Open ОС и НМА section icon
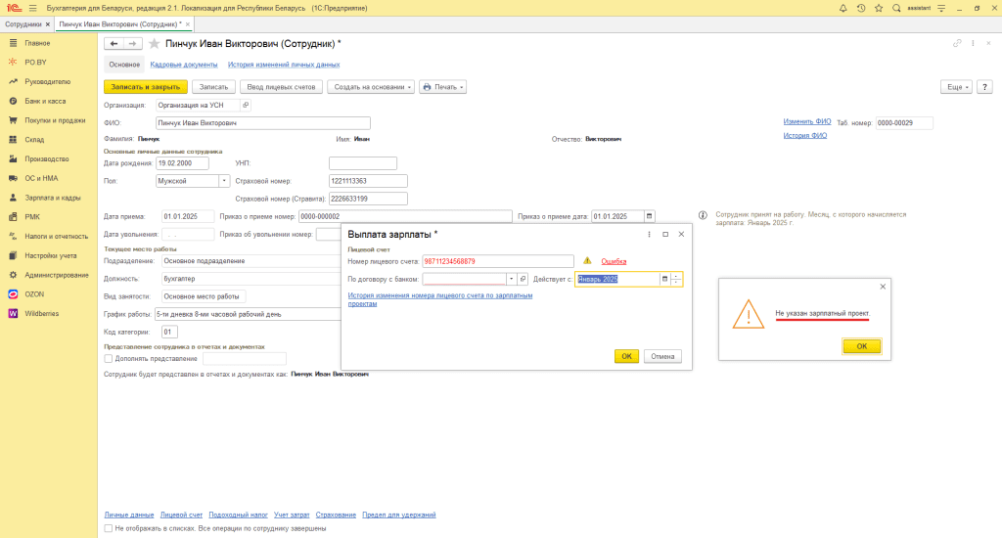 [13, 178]
